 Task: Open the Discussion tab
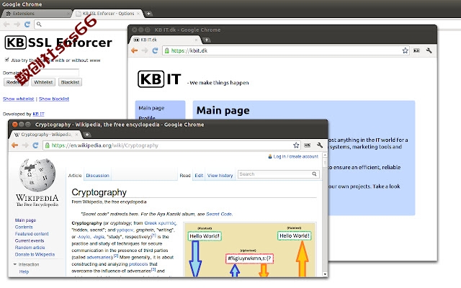point(98,176)
